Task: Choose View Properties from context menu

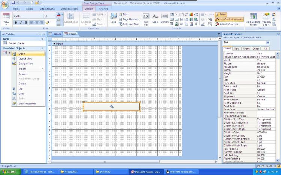Action: coord(28,104)
